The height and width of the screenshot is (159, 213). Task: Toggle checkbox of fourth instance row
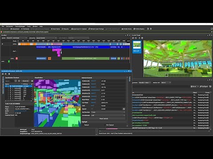11,94
